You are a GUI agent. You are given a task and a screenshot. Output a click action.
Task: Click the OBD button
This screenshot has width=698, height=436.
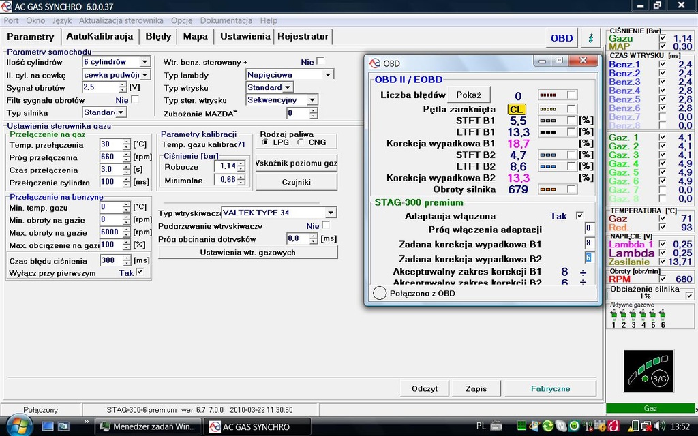[x=562, y=38]
